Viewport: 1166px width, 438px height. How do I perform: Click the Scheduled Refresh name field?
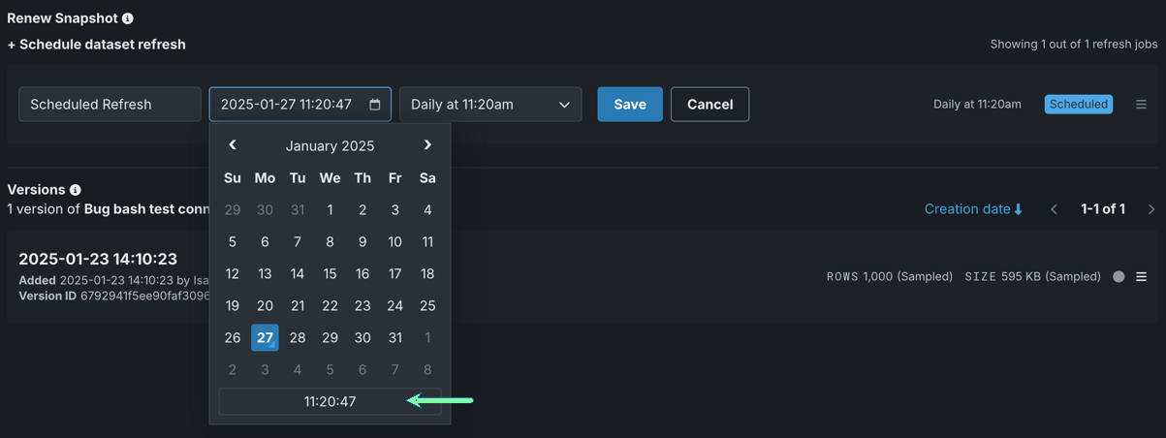point(110,105)
